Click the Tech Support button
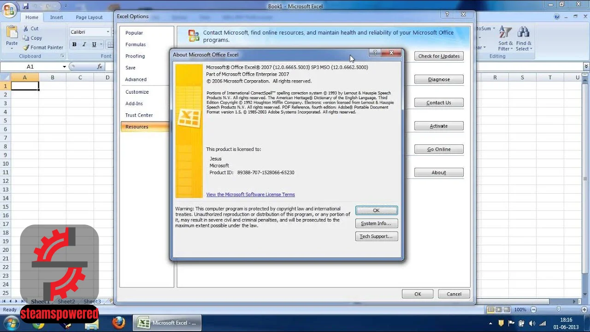590x332 pixels. [376, 236]
